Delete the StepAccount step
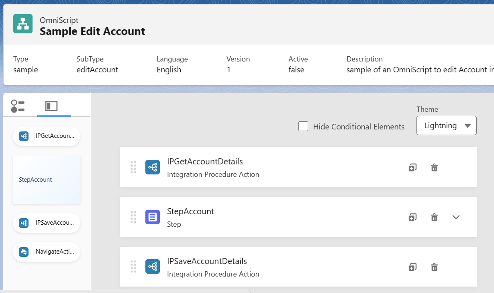 pos(434,217)
